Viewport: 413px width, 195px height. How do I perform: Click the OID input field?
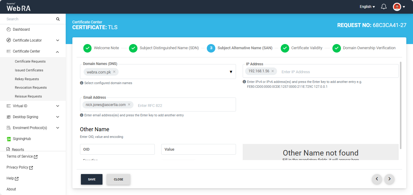click(x=117, y=149)
